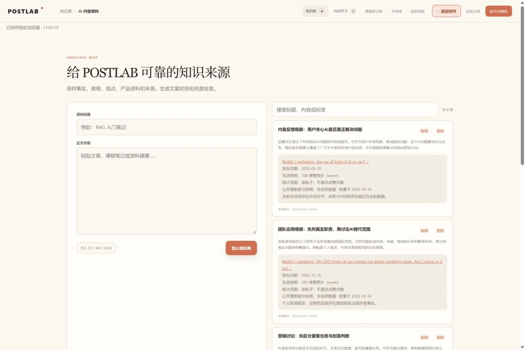Open Reddit link 'My CEO thinks AI can replace'
This screenshot has width=525, height=350.
click(x=362, y=265)
